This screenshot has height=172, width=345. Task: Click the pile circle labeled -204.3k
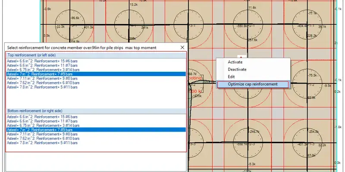(x=307, y=143)
